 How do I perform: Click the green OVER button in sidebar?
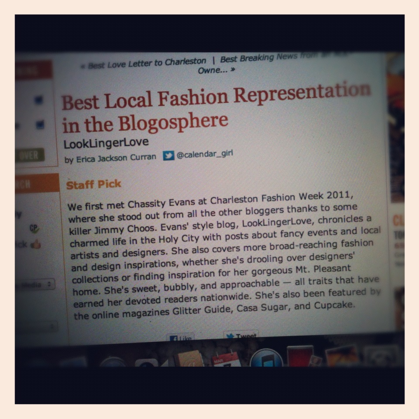[30, 155]
